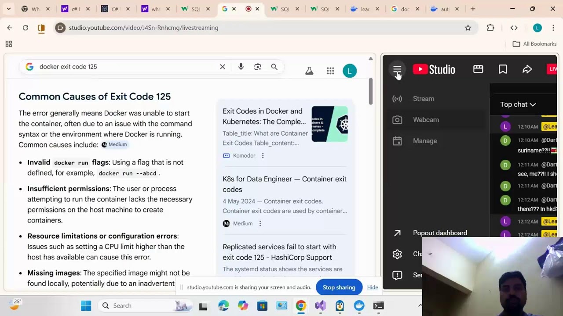Image resolution: width=563 pixels, height=316 pixels.
Task: Click the Google search input field
Action: pyautogui.click(x=127, y=67)
